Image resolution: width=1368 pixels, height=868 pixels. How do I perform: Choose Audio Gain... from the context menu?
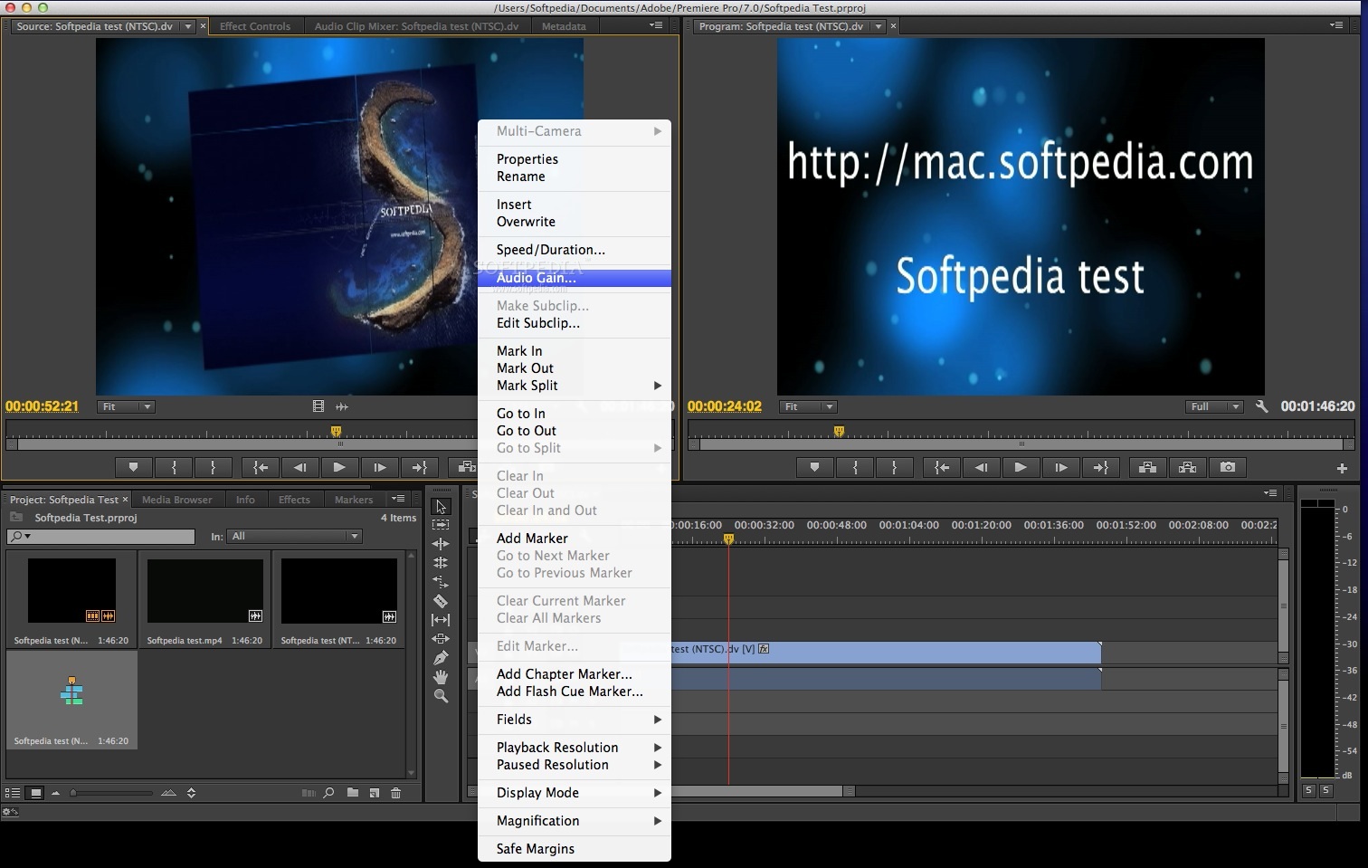[x=575, y=278]
